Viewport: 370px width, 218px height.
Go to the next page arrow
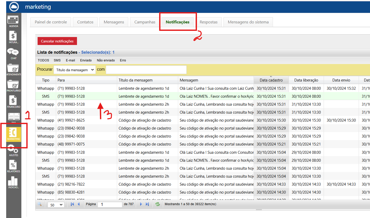click(x=141, y=204)
